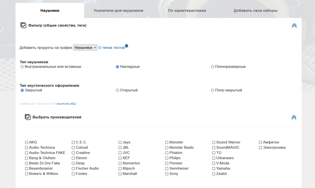
Task: Check the Beyerdynamic checkbox
Action: [x=26, y=169]
